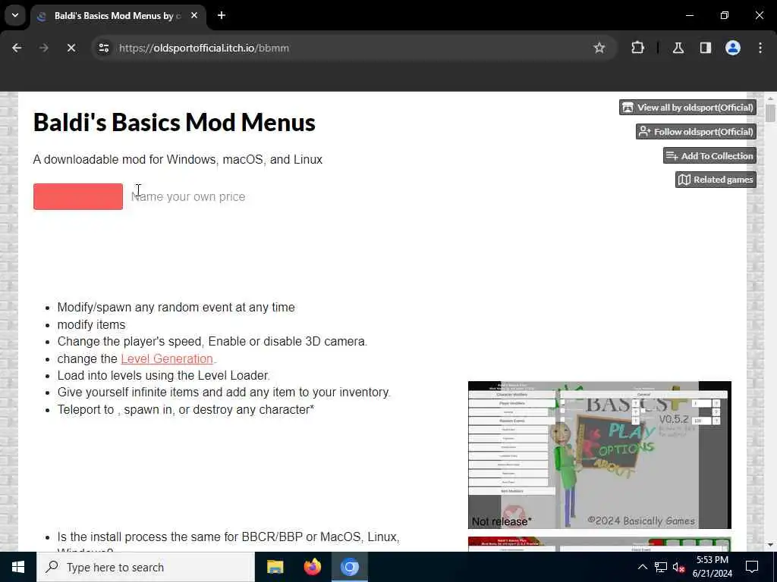Click the 'Name your own price' text

click(x=188, y=196)
